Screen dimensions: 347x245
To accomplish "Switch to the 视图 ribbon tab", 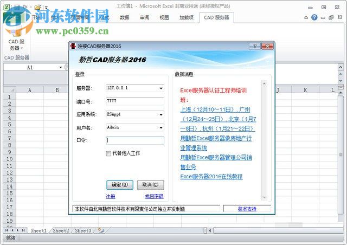I will point(164,17).
